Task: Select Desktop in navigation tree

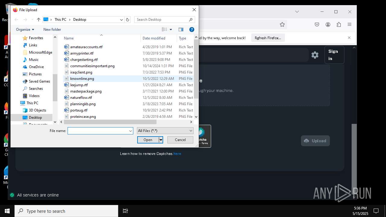Action: pyautogui.click(x=35, y=118)
